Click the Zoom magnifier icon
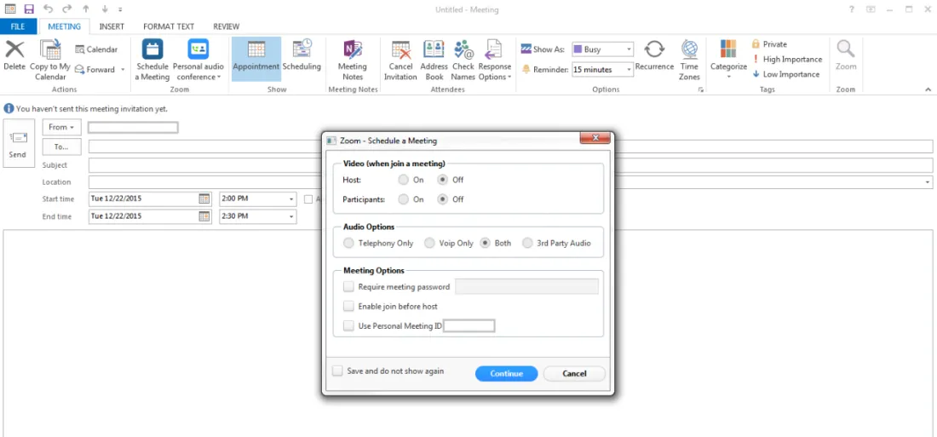 846,49
